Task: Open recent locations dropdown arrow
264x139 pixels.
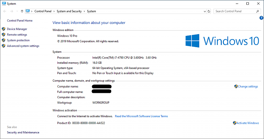Action: point(17,11)
